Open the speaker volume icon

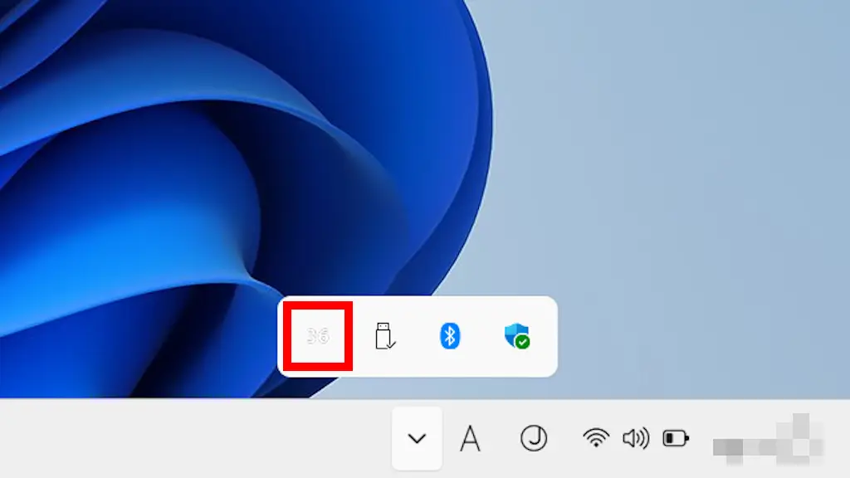(x=636, y=438)
